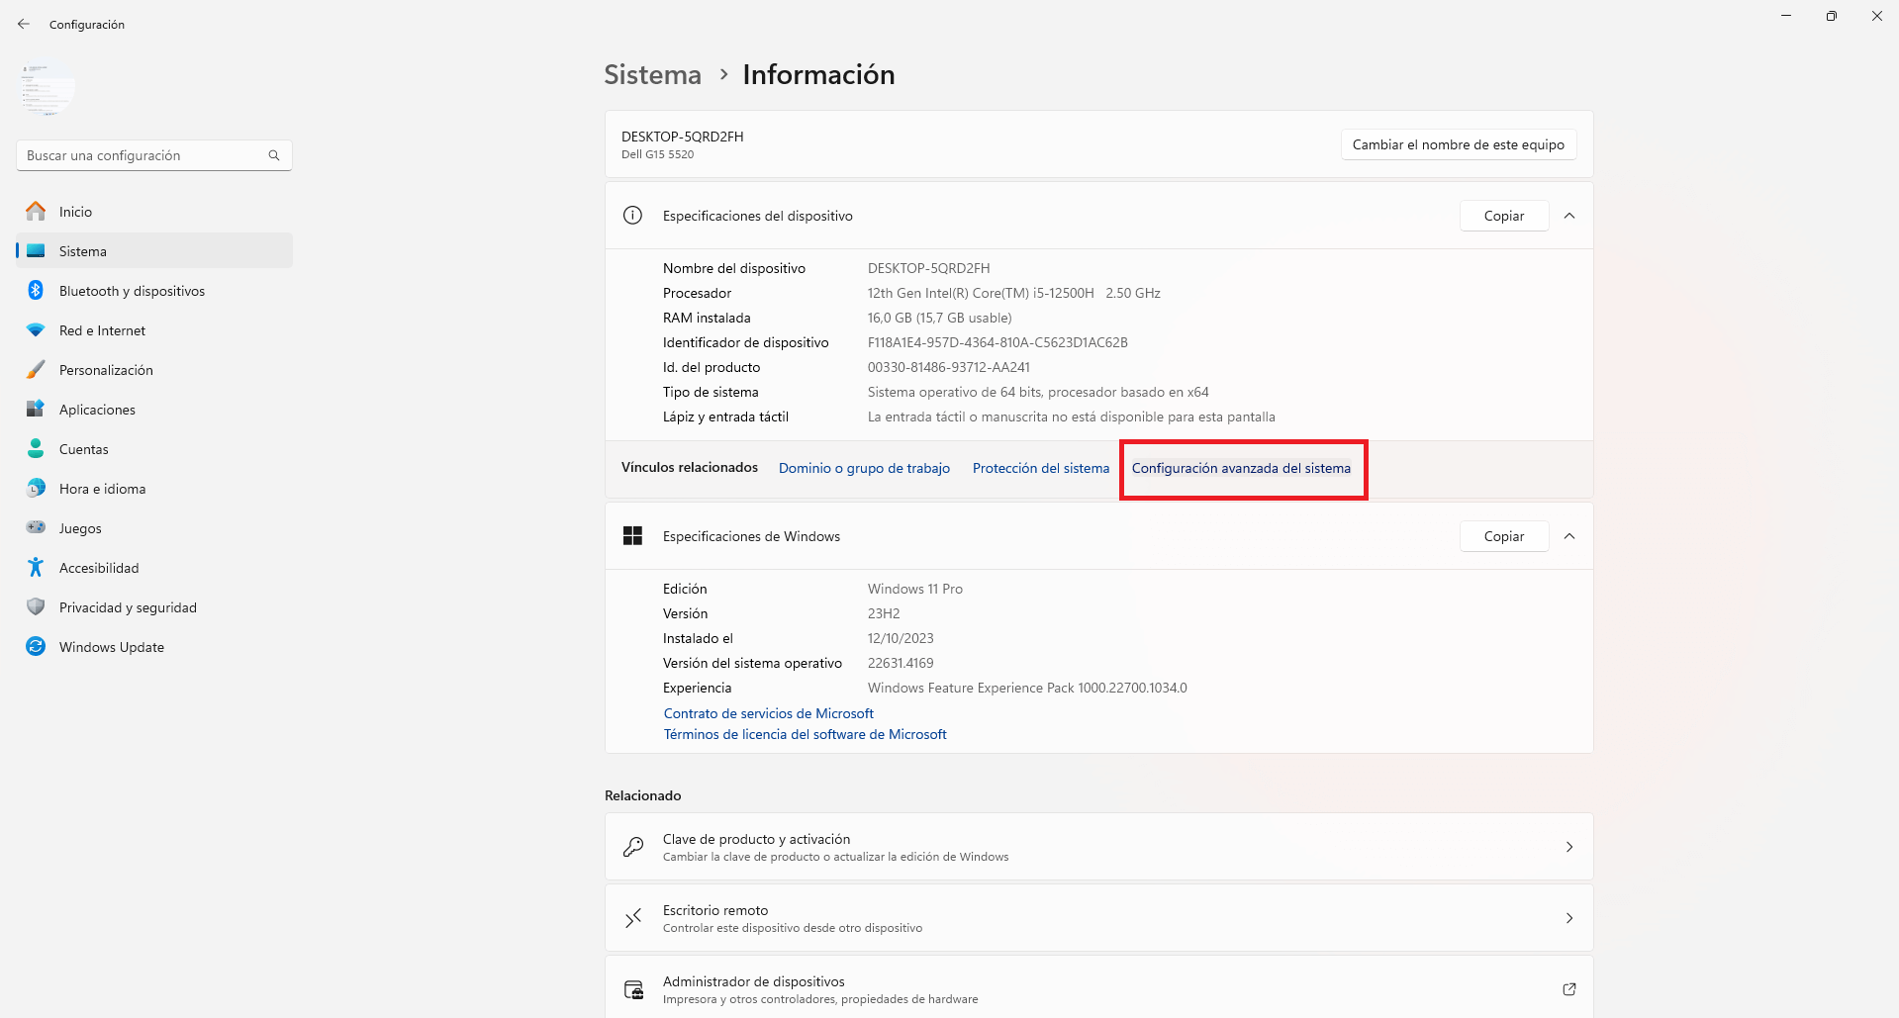Screen dimensions: 1899x1018
Task: Click the Accesibilidad figure icon
Action: click(x=36, y=567)
